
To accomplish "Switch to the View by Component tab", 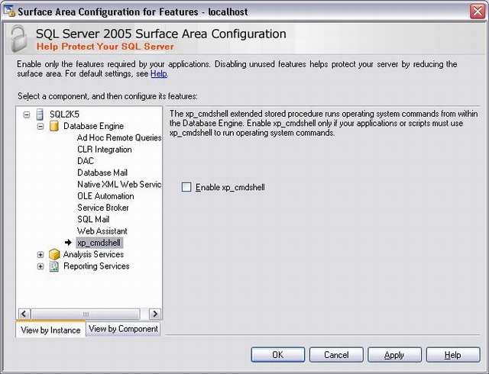I will 123,329.
